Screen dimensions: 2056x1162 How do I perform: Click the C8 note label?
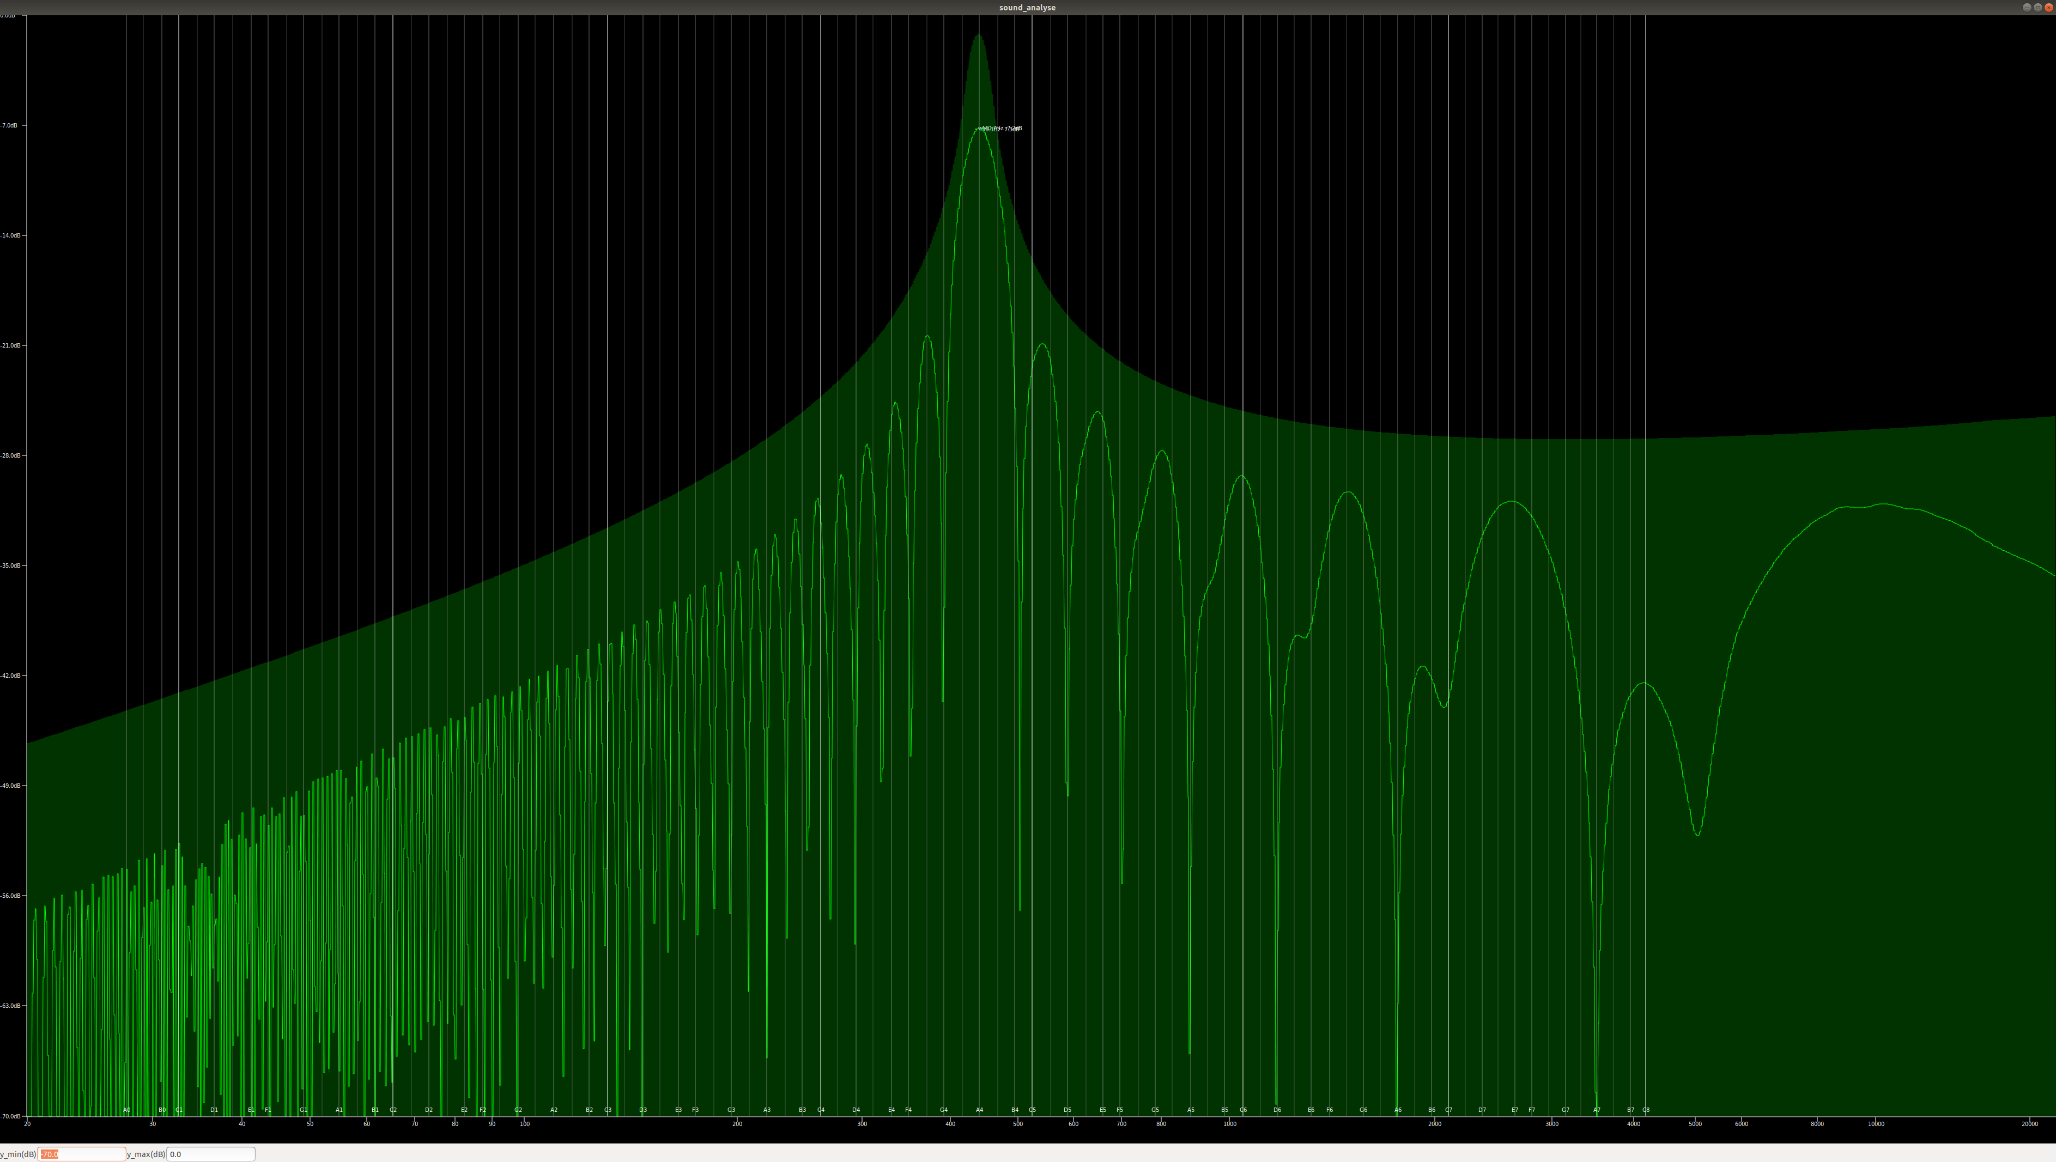click(x=1646, y=1110)
